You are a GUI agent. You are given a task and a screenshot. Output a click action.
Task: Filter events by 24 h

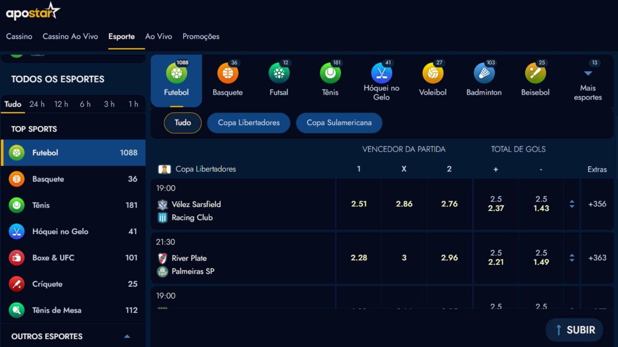click(x=37, y=104)
